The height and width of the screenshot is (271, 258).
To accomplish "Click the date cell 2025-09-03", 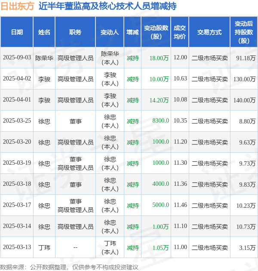I will point(17,58).
